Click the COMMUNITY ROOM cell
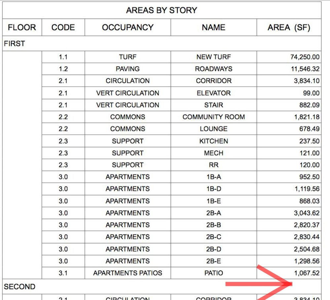 214,117
